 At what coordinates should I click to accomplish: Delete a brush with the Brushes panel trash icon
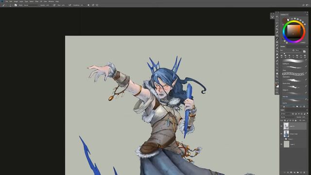click(x=304, y=106)
